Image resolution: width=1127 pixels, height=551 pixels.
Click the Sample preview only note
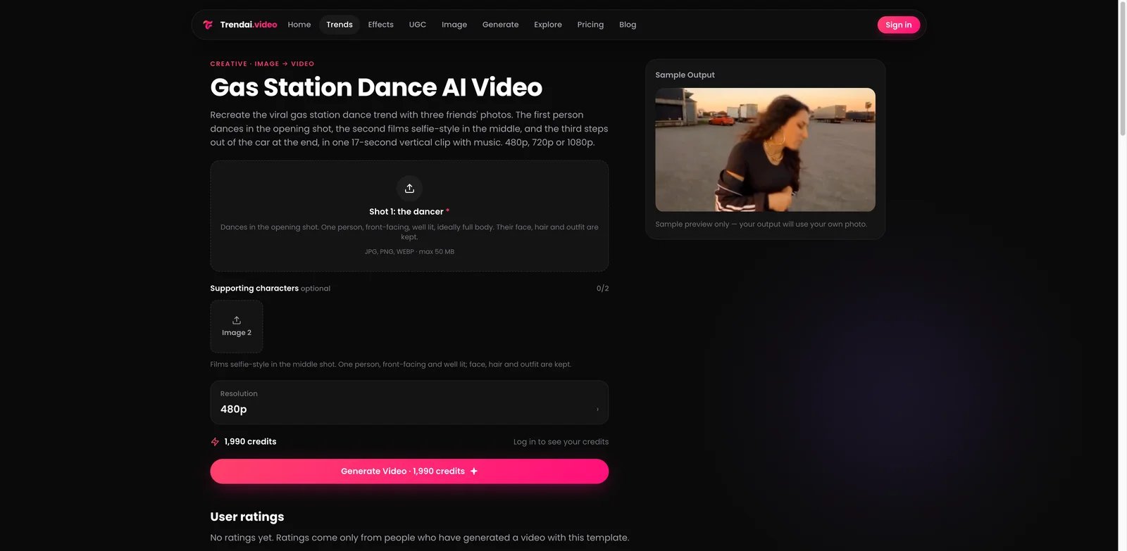pos(761,224)
